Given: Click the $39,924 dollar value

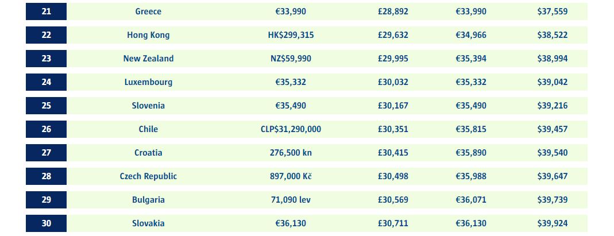Looking at the screenshot, I should [552, 223].
